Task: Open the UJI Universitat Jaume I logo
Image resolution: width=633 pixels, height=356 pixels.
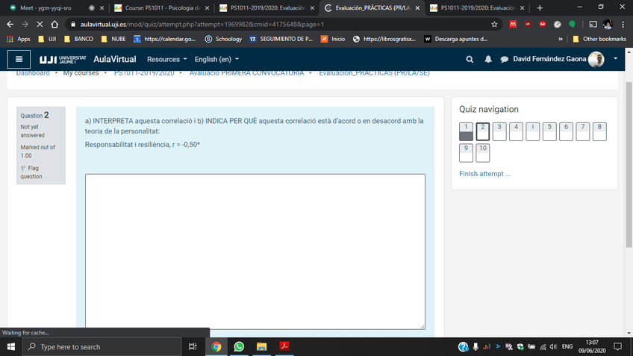Action: [x=63, y=60]
